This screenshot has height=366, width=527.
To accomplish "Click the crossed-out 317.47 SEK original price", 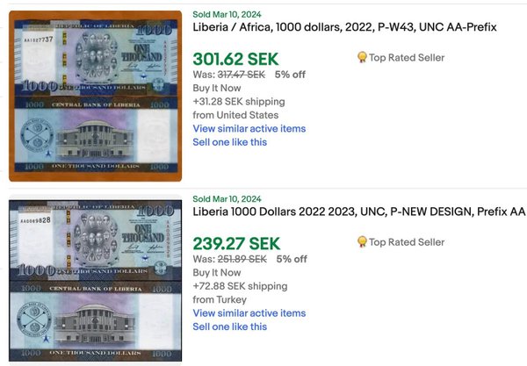I will tap(242, 75).
